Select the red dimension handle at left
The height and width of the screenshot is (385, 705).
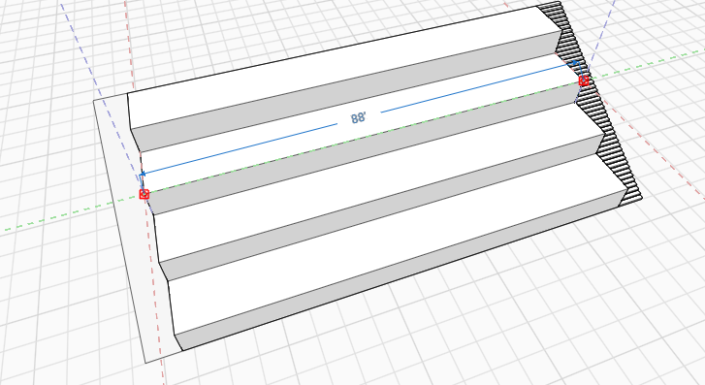coord(144,194)
